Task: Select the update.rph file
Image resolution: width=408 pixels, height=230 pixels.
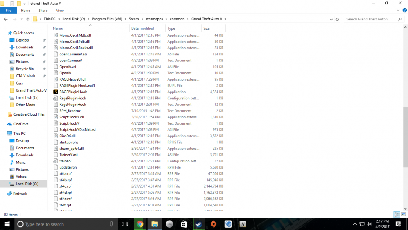Action: (x=68, y=167)
